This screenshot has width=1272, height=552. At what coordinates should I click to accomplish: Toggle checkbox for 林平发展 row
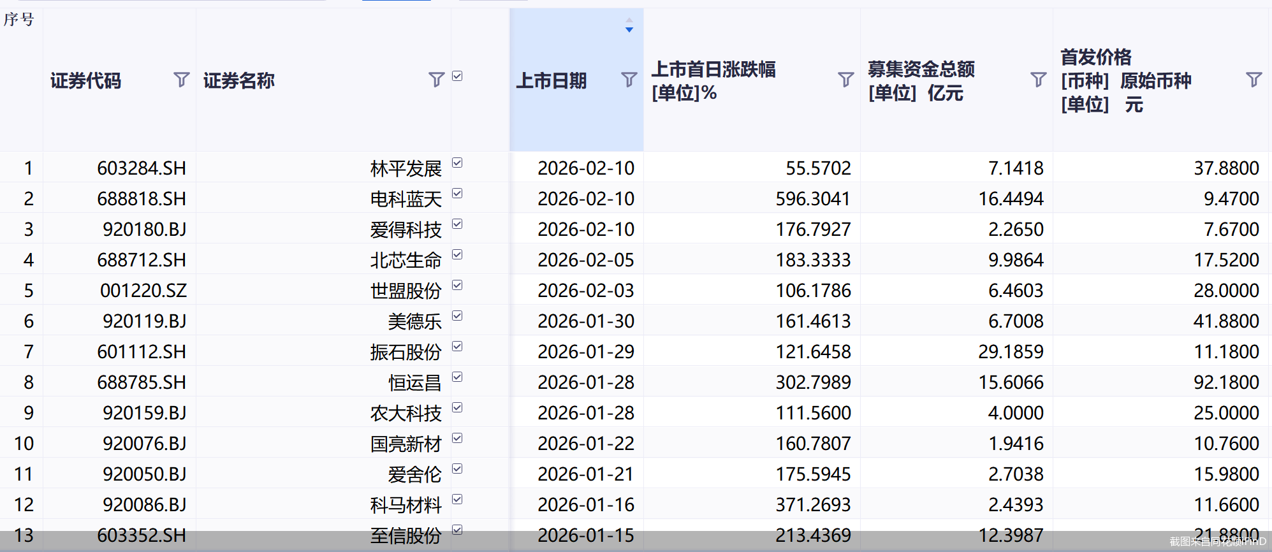[x=457, y=163]
